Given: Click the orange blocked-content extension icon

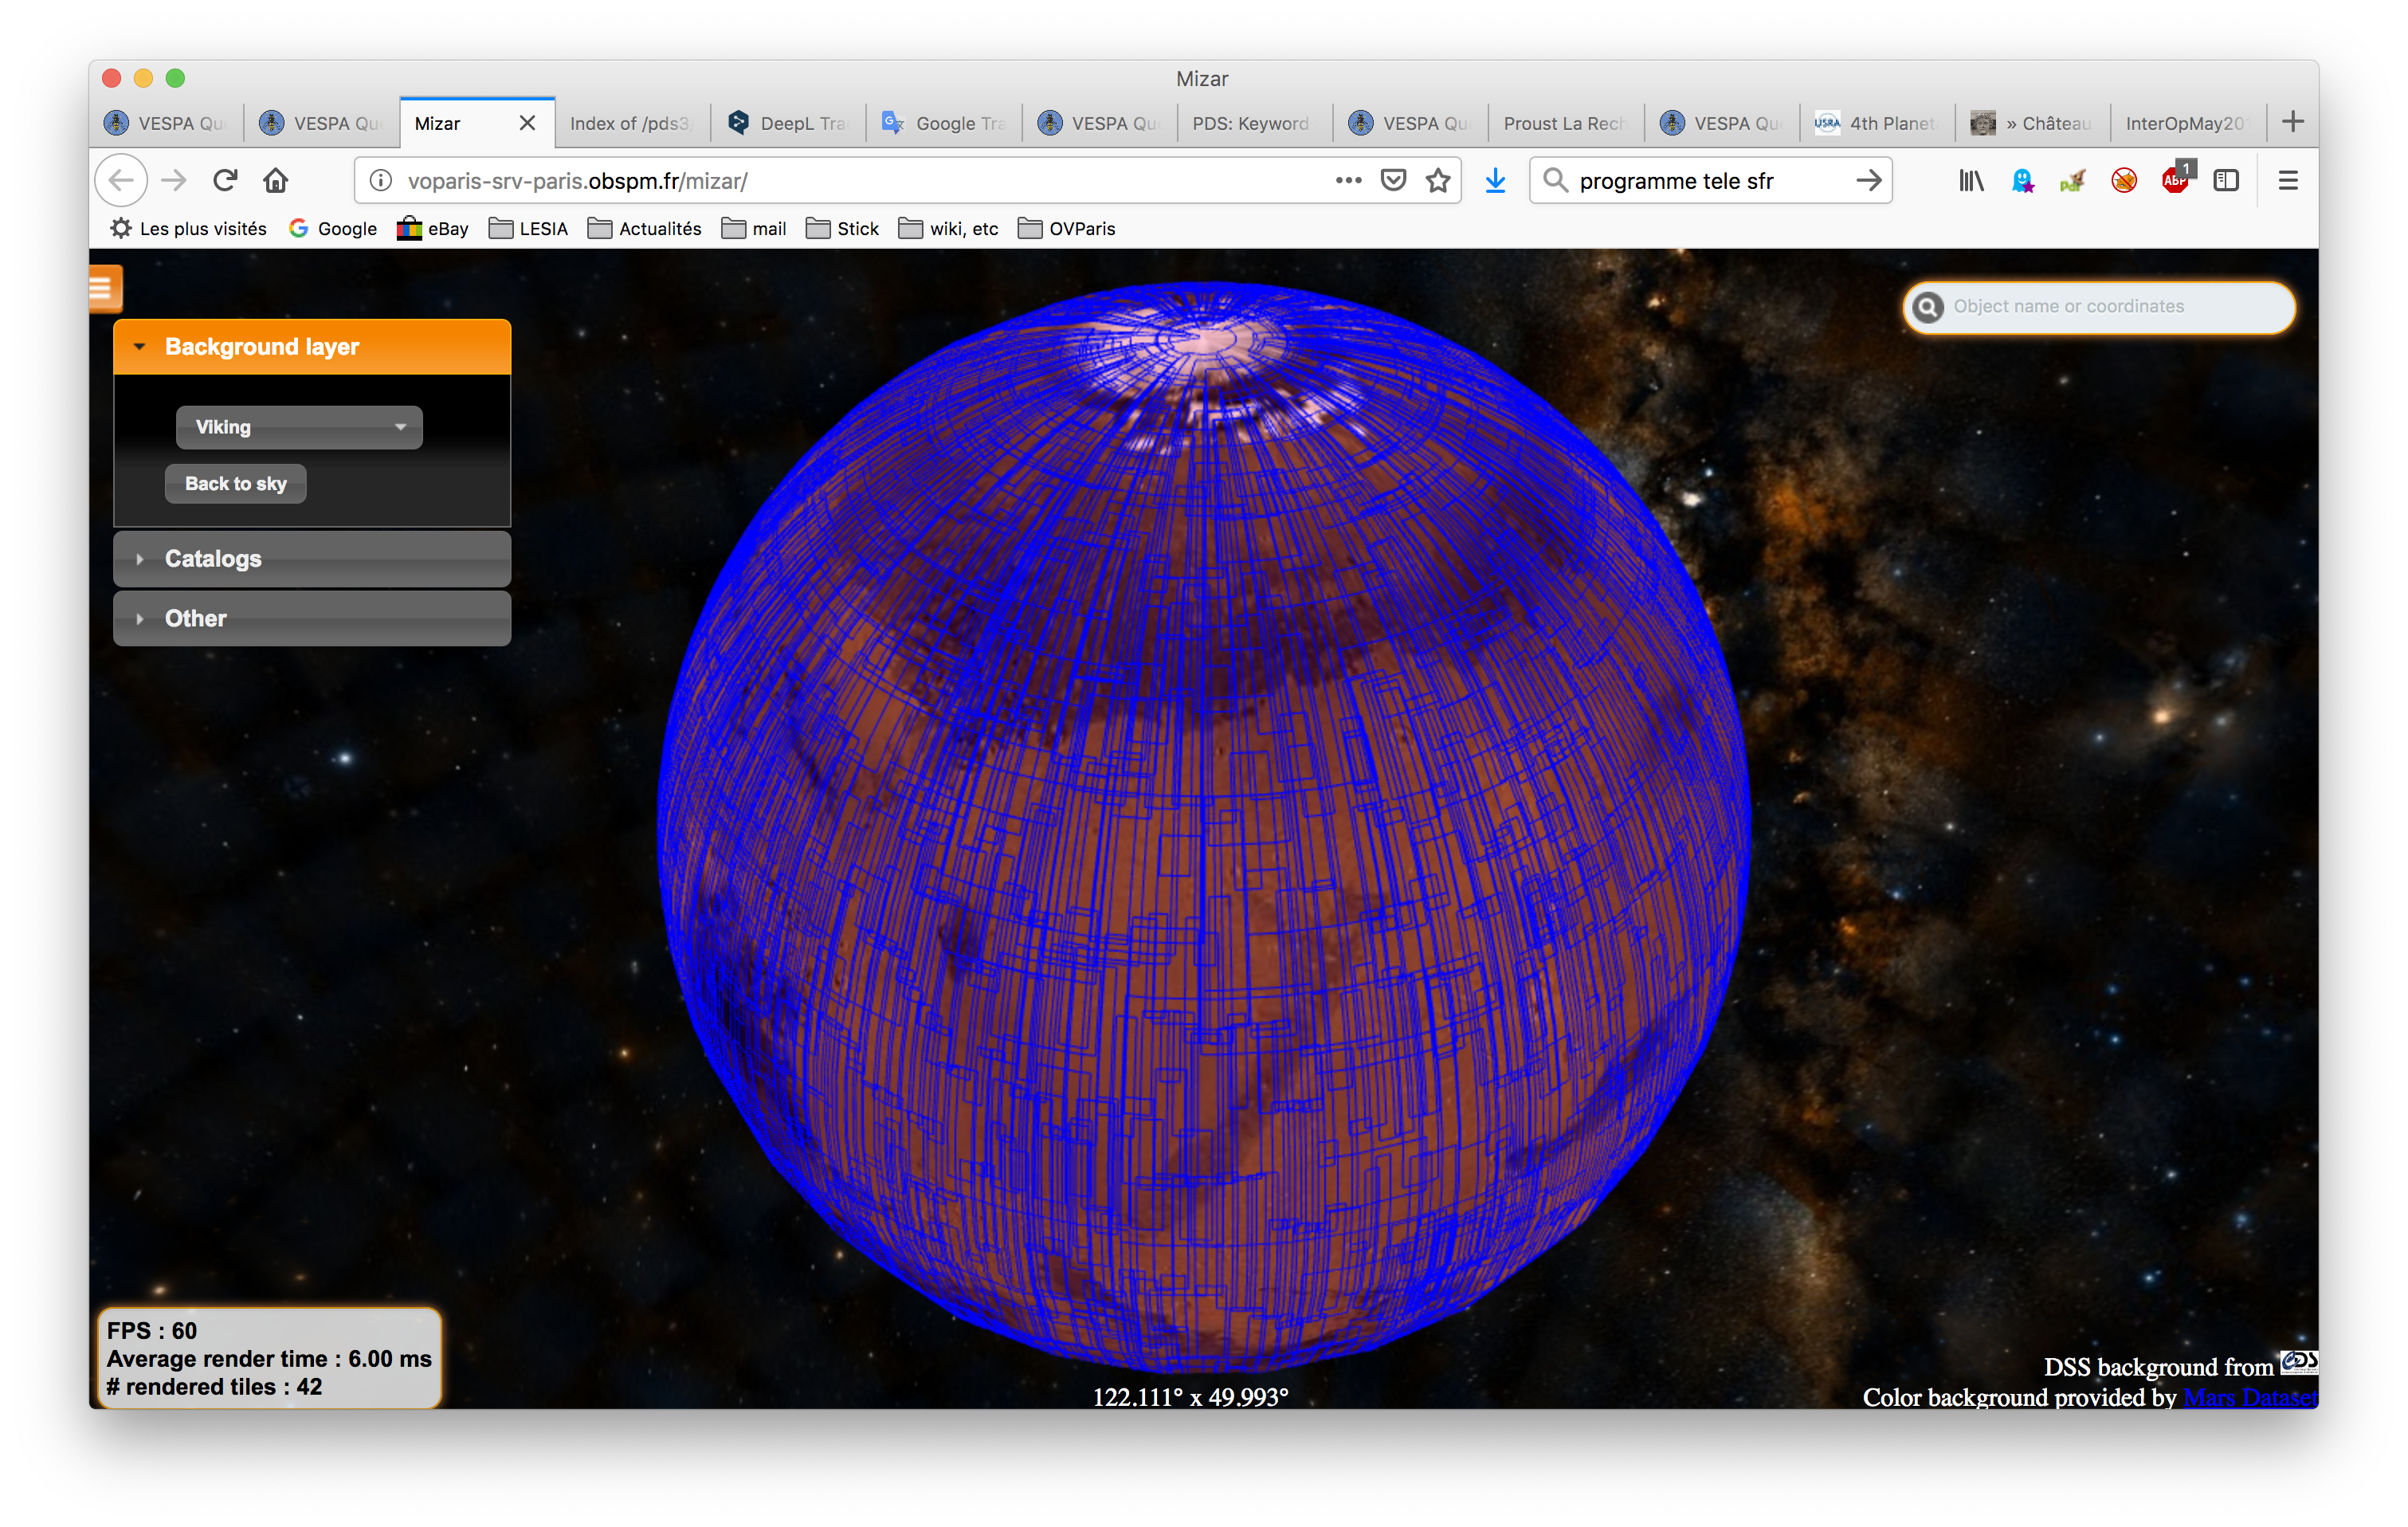Looking at the screenshot, I should 2124,181.
